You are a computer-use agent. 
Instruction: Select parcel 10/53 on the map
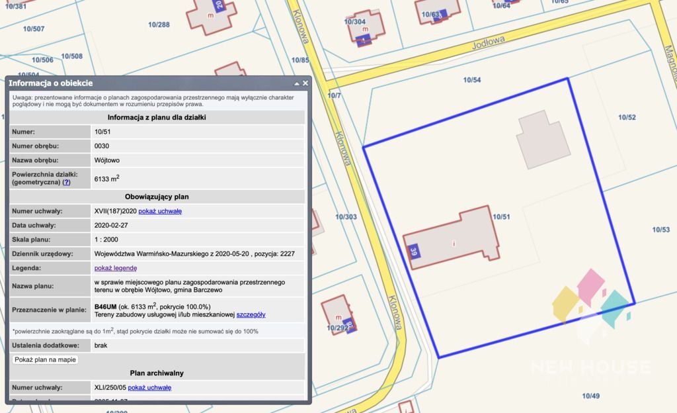tap(660, 230)
